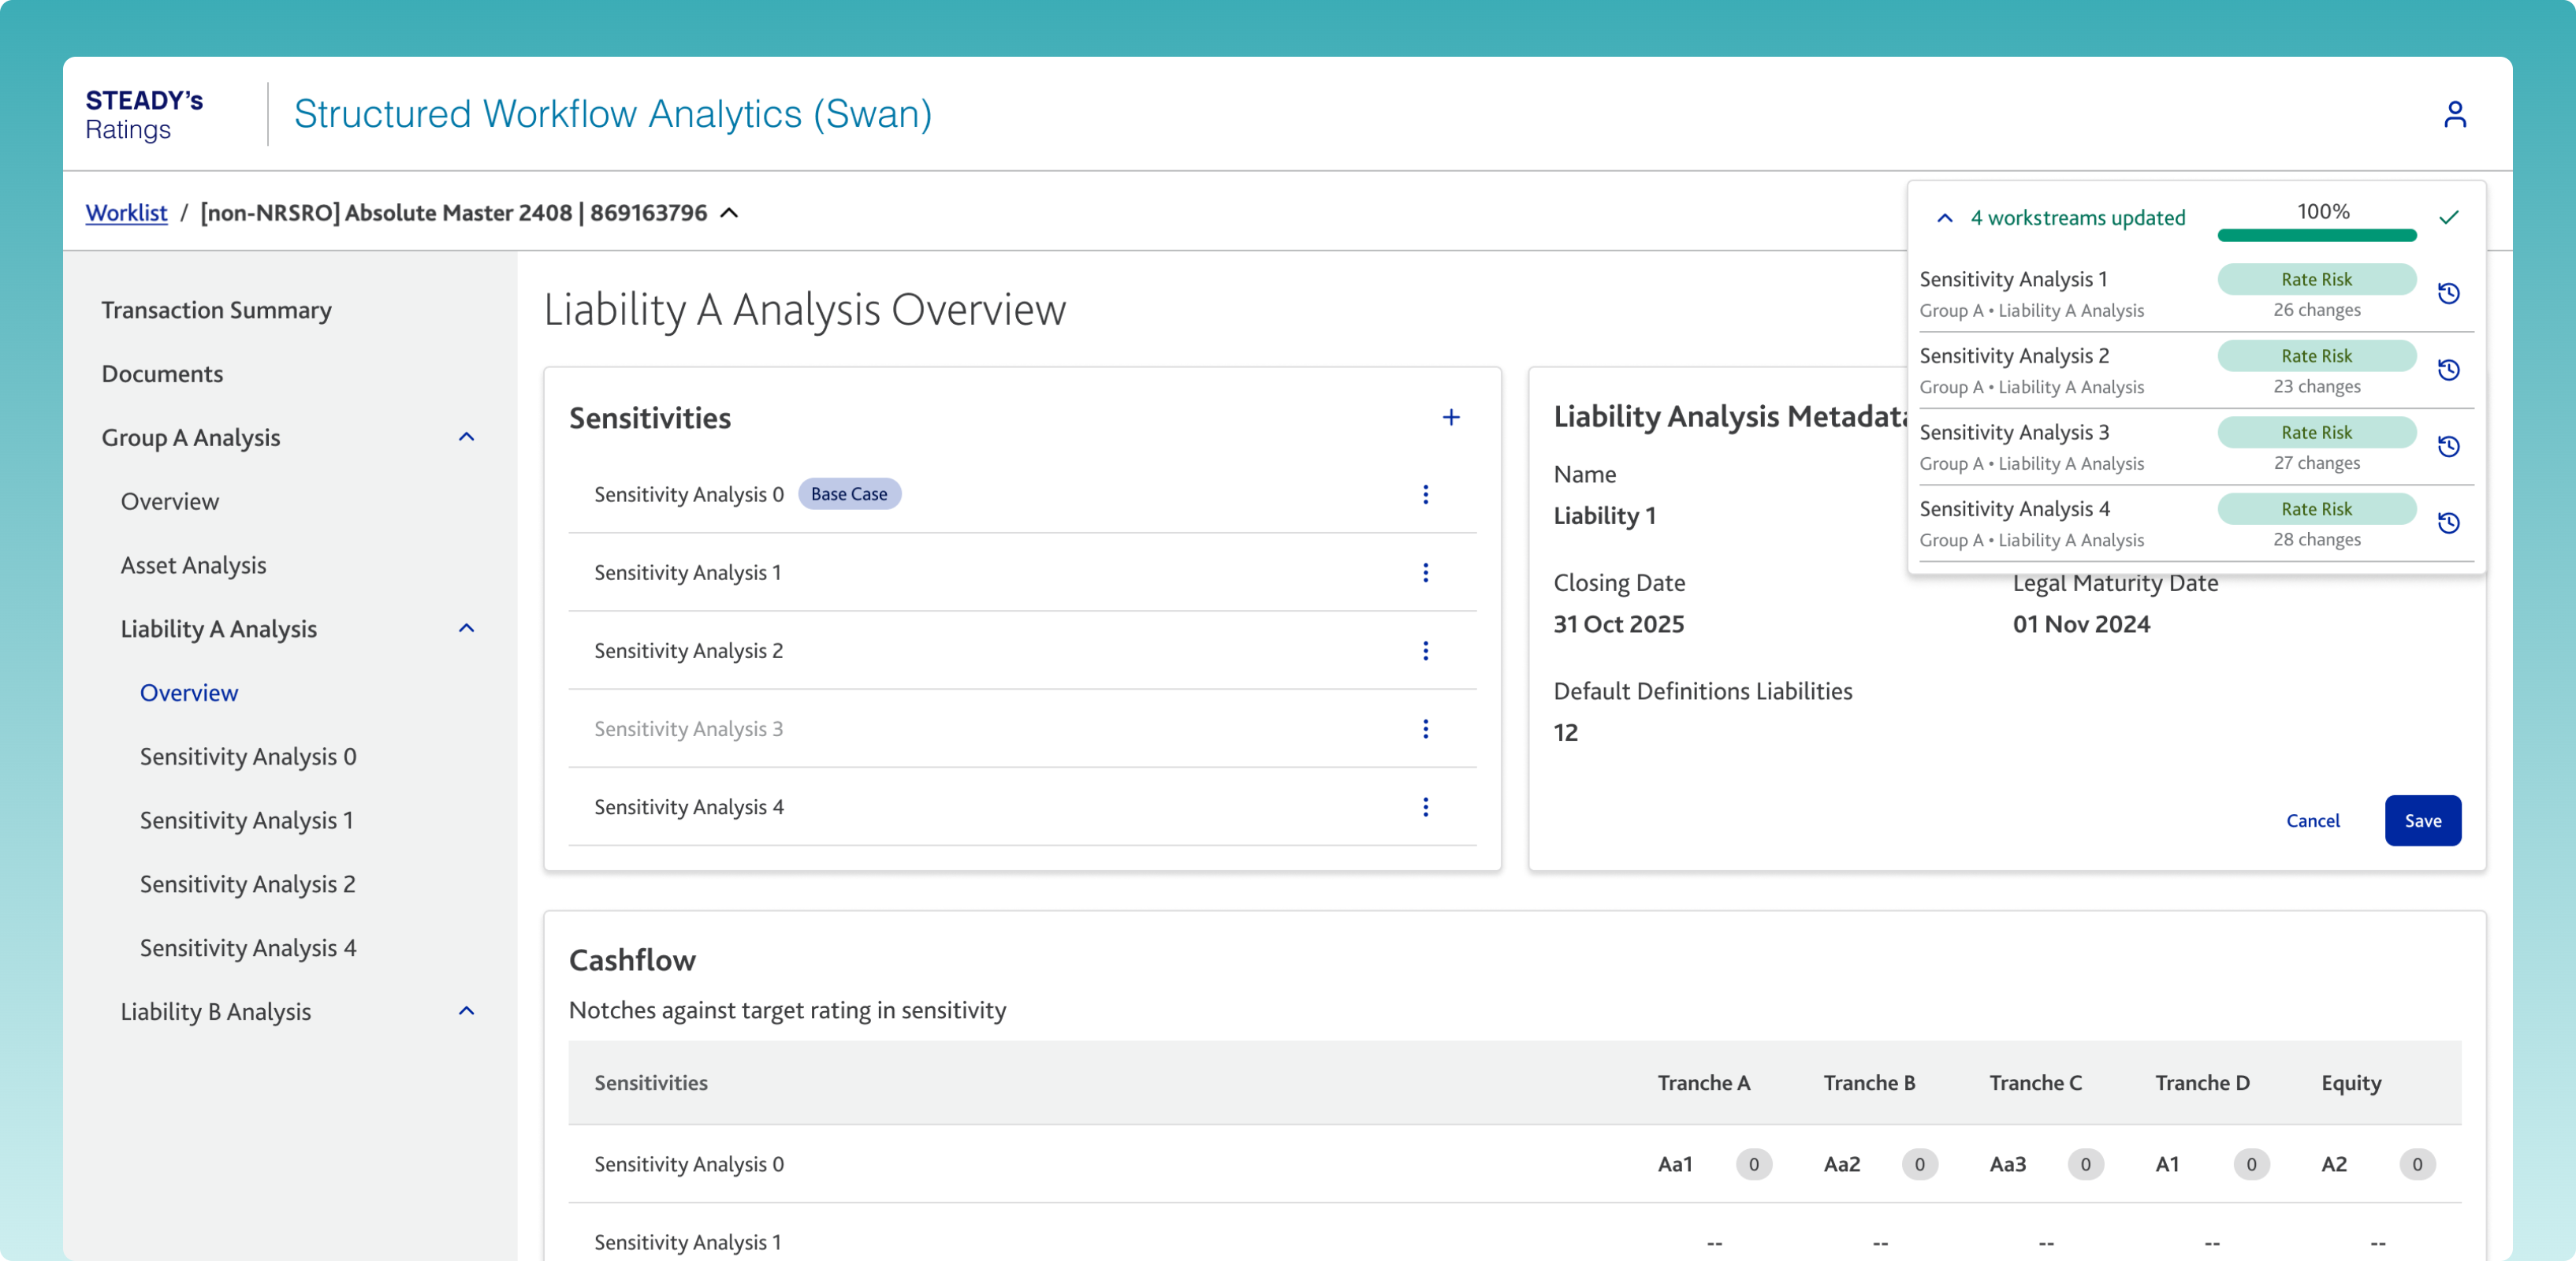
Task: Click Aa3 rating in Cashflow table
Action: click(x=2008, y=1164)
